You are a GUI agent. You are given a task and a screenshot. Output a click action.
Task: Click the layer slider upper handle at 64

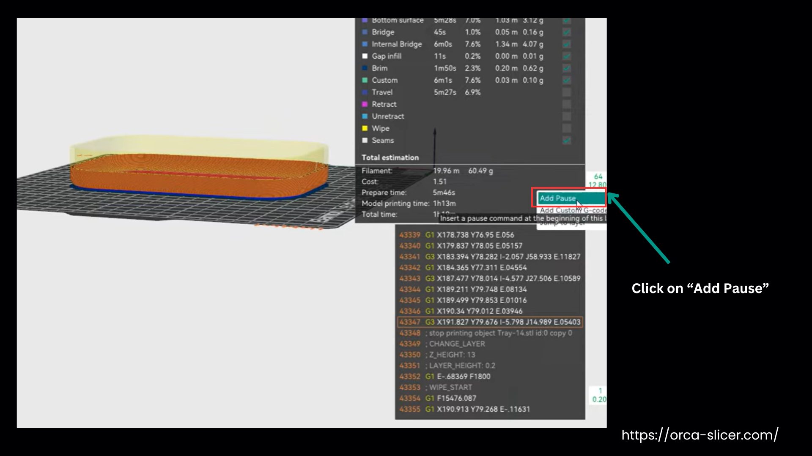tap(598, 180)
